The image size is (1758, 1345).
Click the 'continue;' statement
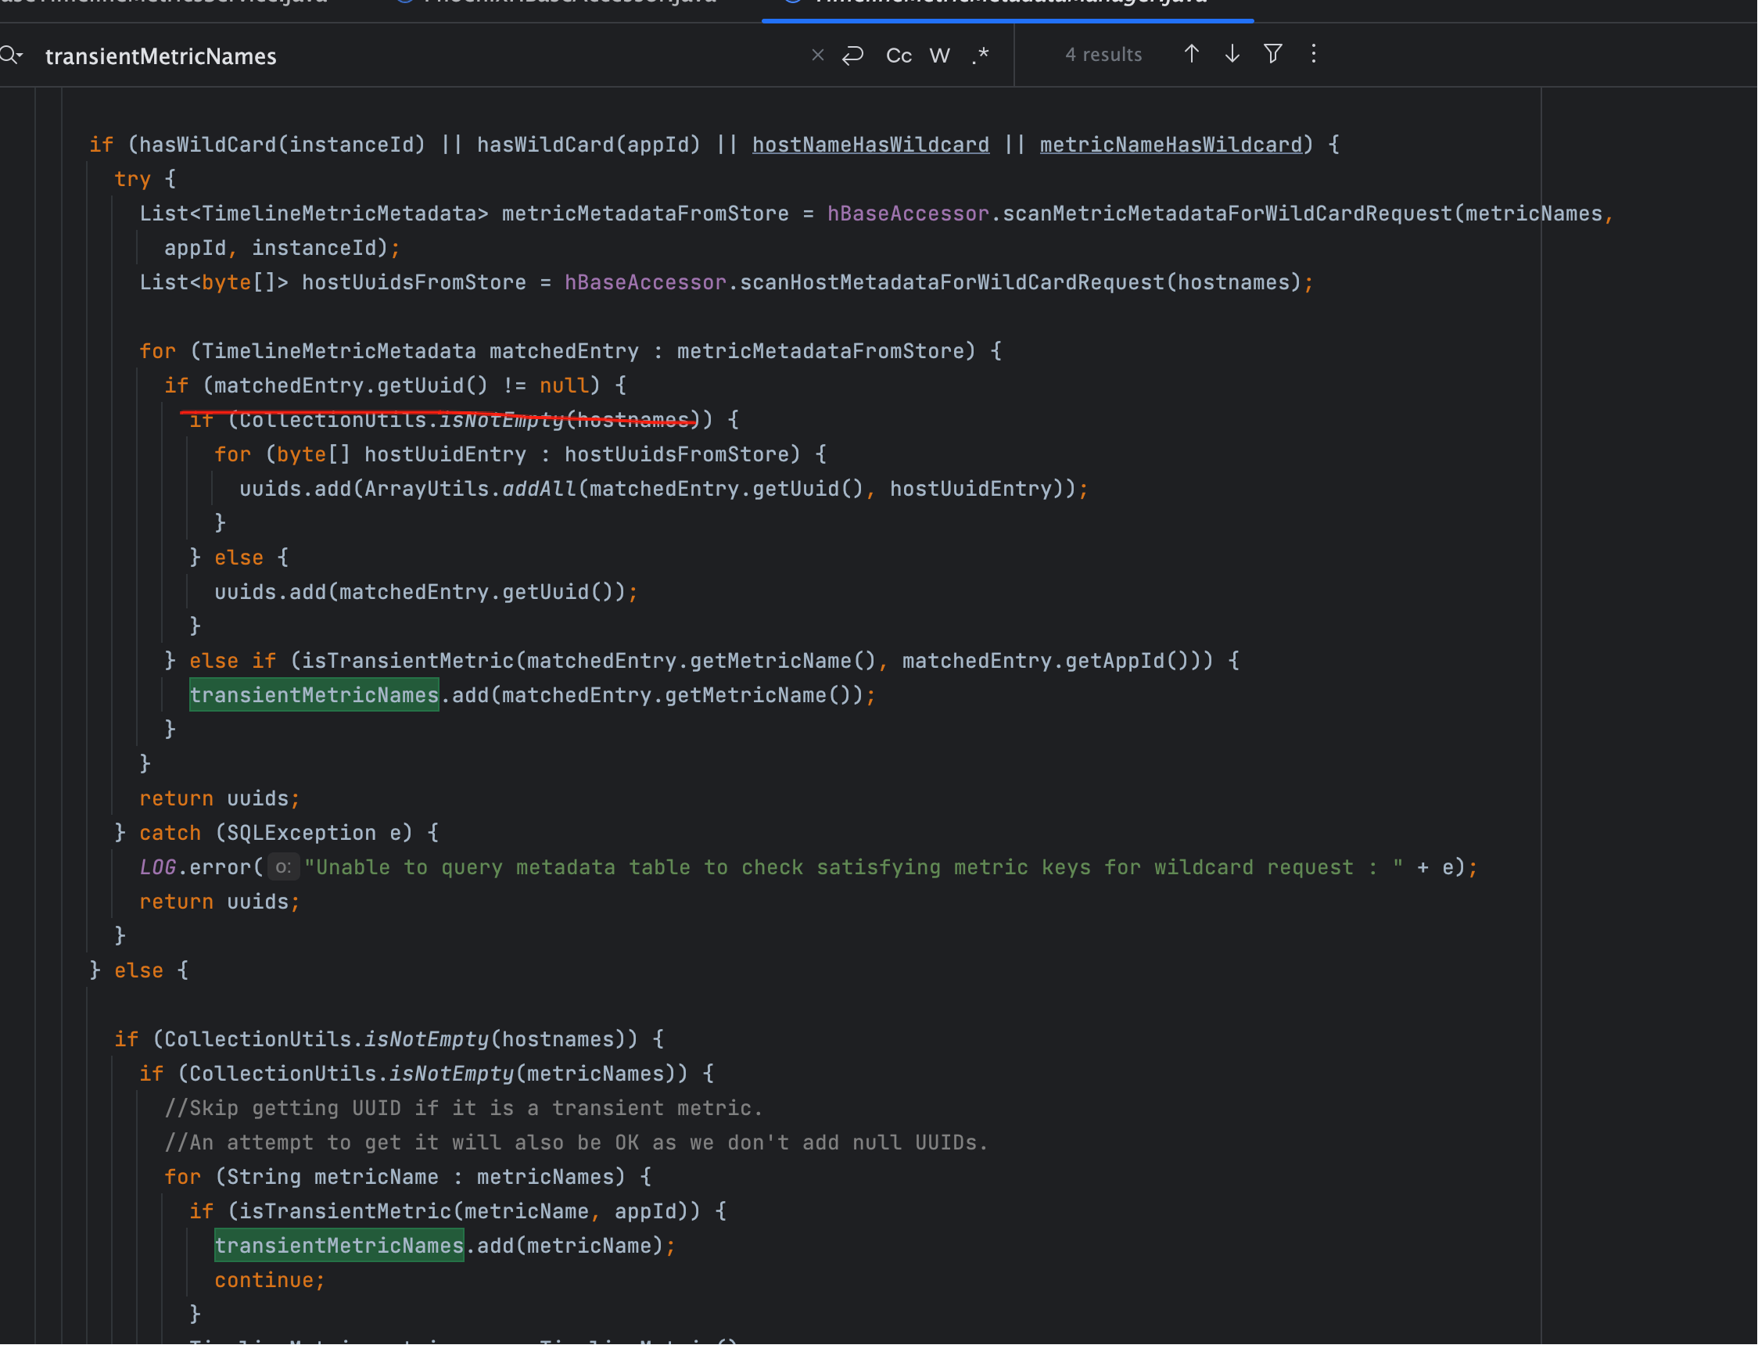(270, 1280)
